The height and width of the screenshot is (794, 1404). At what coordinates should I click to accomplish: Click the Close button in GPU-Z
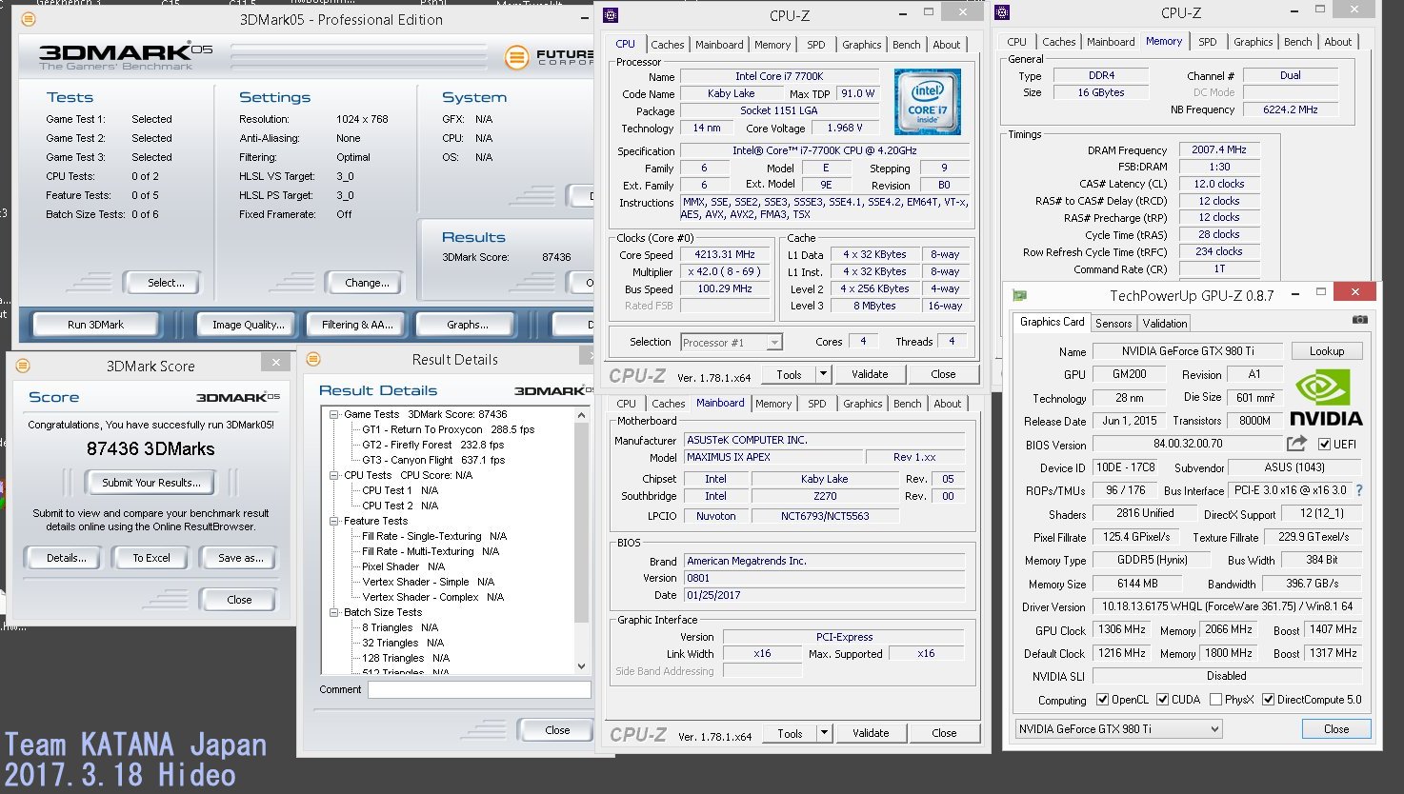[x=1336, y=729]
